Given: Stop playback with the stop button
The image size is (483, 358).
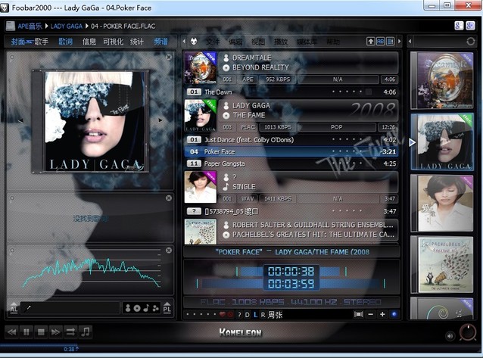Looking at the screenshot, I should 41,332.
